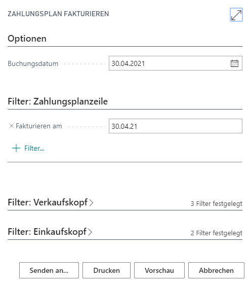Open the Vorschau preview
Image resolution: width=251 pixels, height=284 pixels.
point(159,270)
